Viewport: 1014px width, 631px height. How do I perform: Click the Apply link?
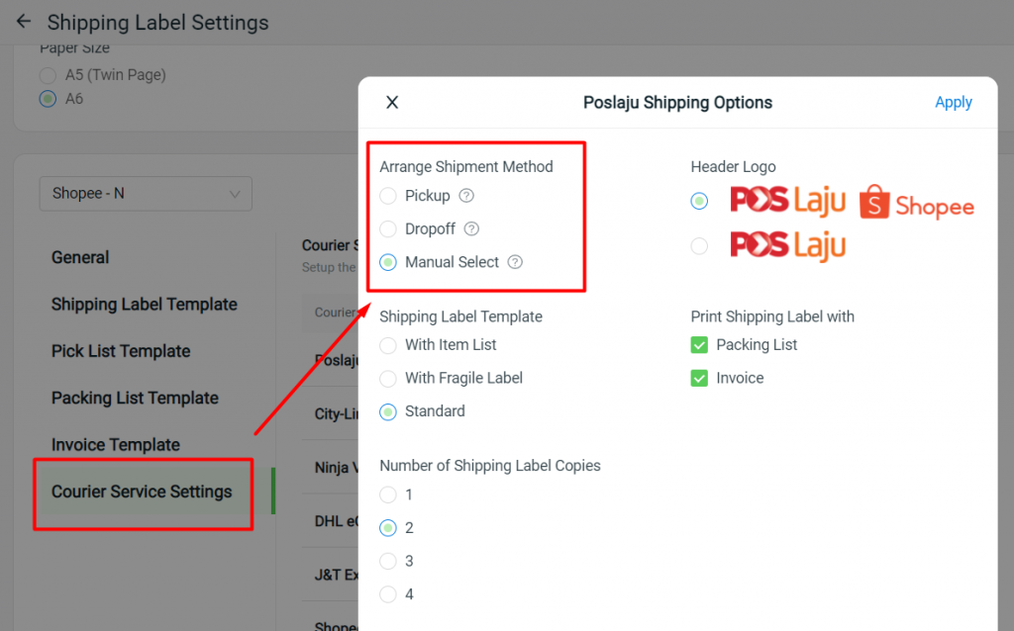point(953,102)
